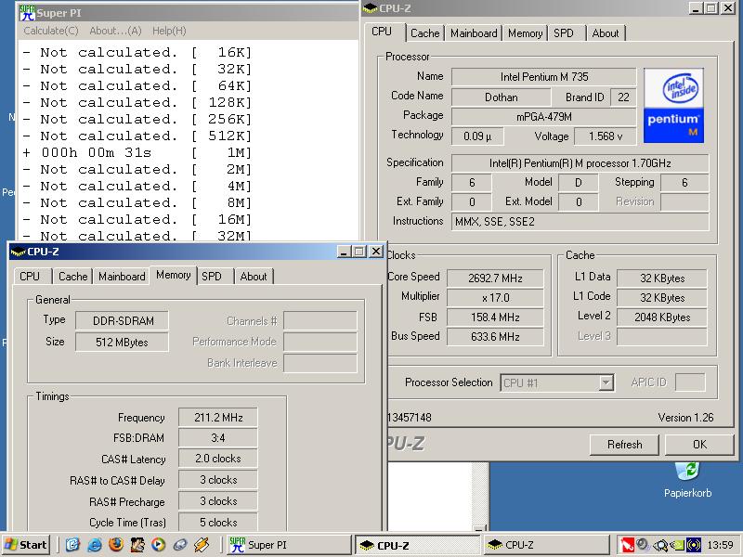Click the cartoon-face quick launch icon

click(137, 545)
